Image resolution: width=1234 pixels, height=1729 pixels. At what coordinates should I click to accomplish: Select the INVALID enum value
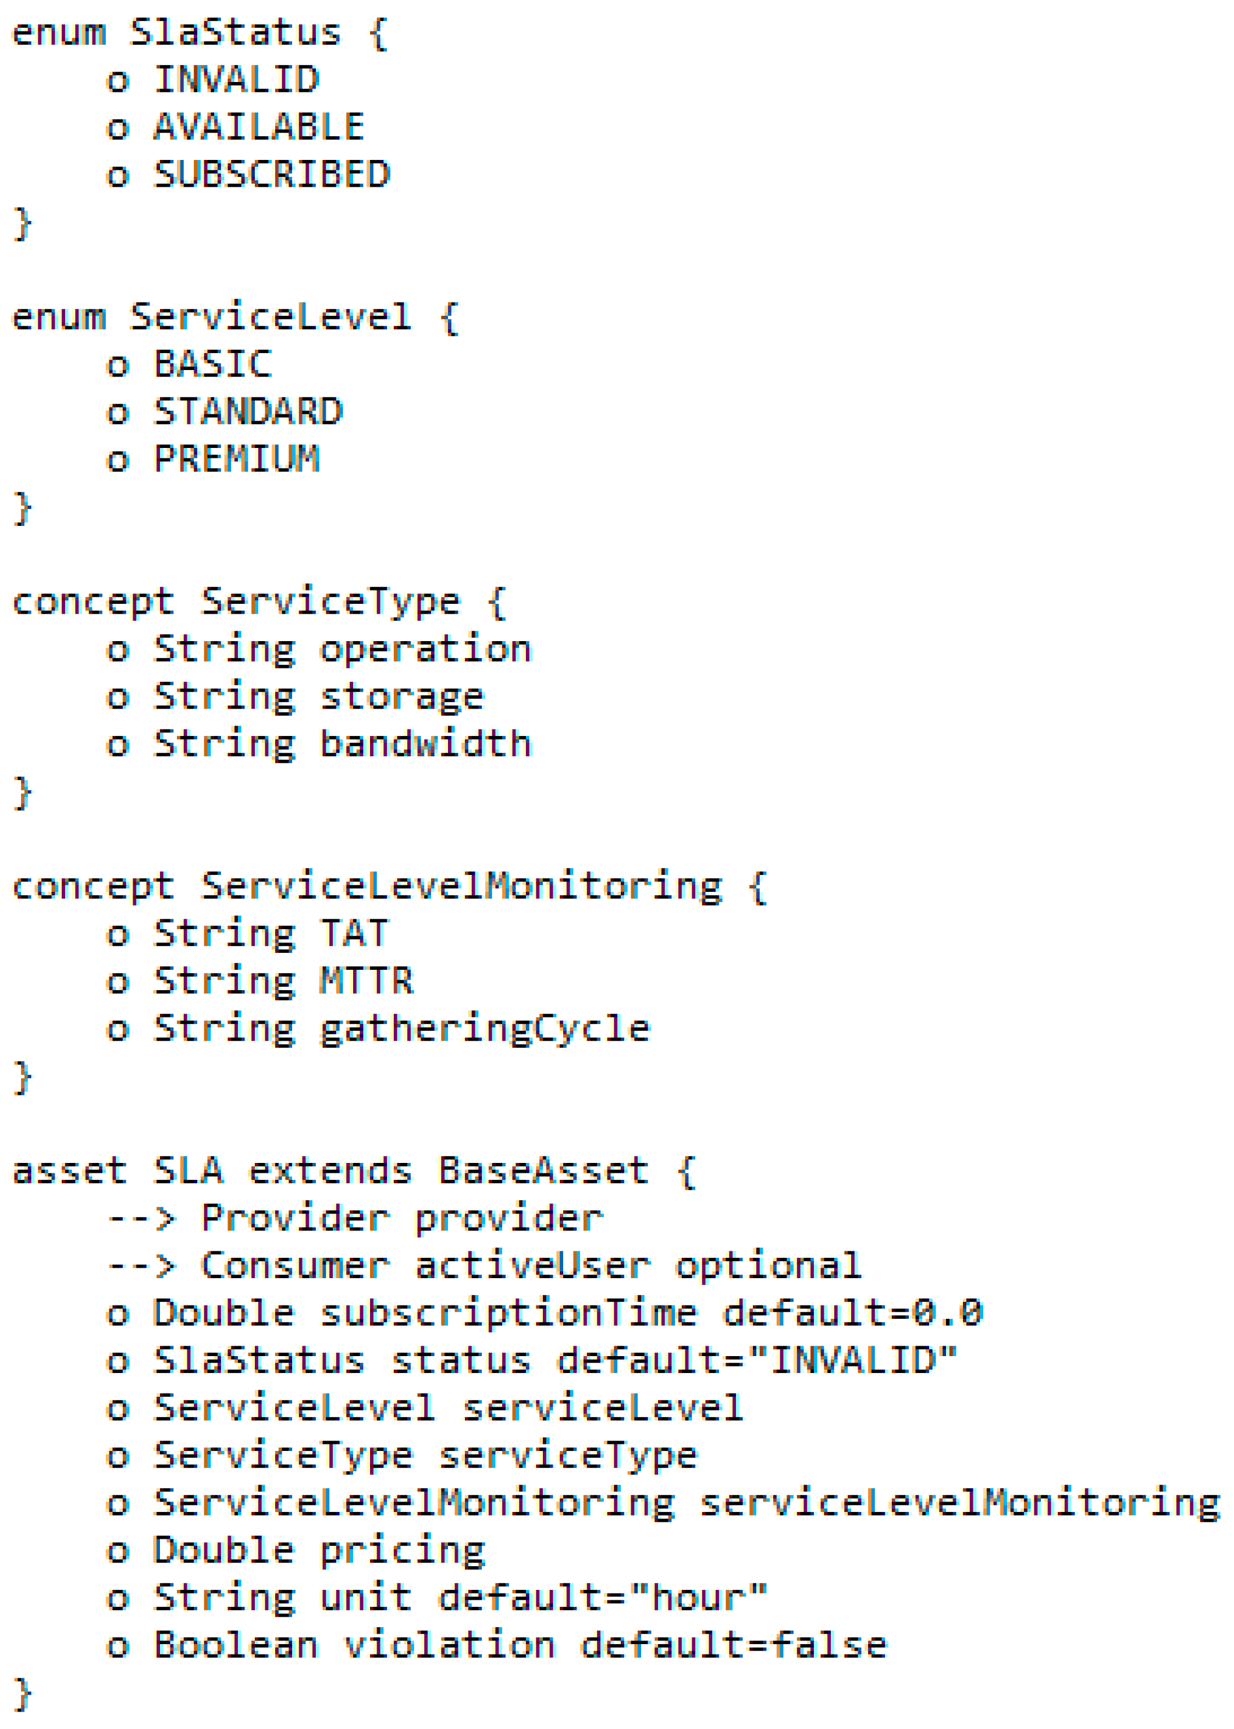pos(236,80)
